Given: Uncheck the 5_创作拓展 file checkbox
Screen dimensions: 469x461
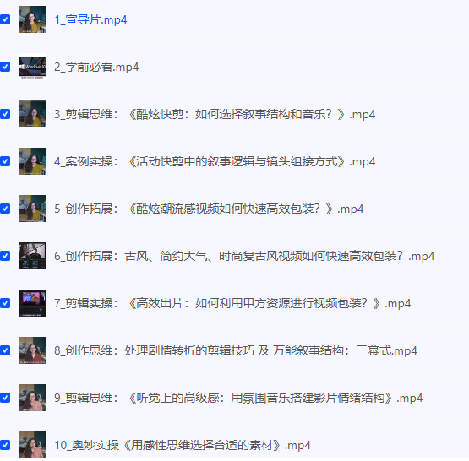Looking at the screenshot, I should 5,209.
